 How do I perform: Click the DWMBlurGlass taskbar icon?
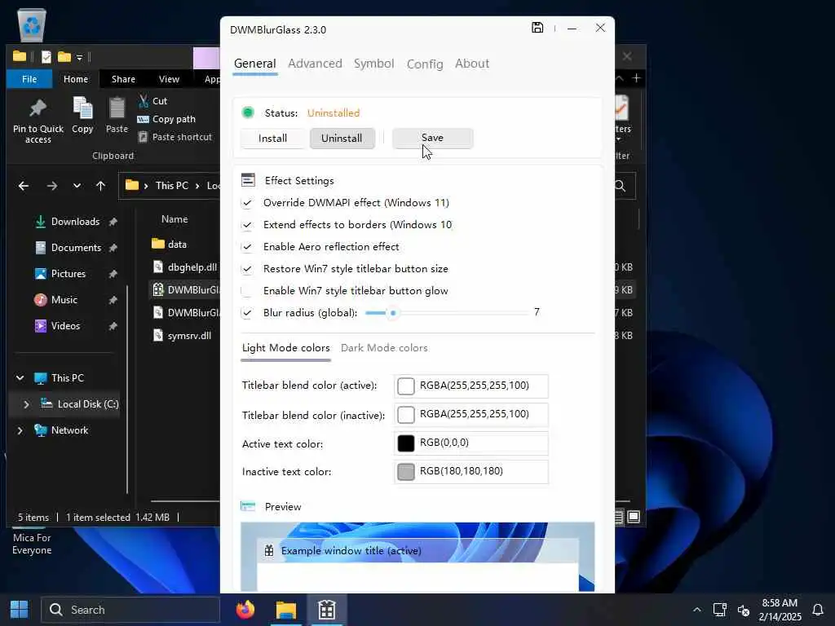(x=326, y=610)
